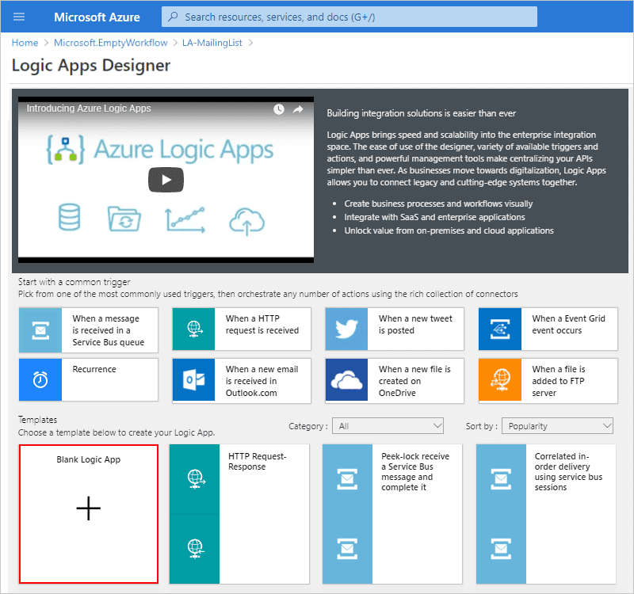Click the video share arrow icon
634x594 pixels.
(298, 109)
